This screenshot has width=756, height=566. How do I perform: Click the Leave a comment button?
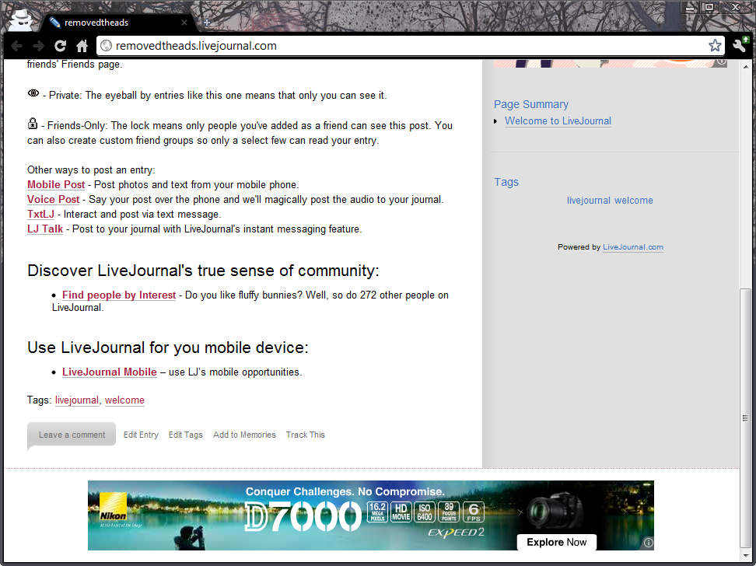pos(72,435)
